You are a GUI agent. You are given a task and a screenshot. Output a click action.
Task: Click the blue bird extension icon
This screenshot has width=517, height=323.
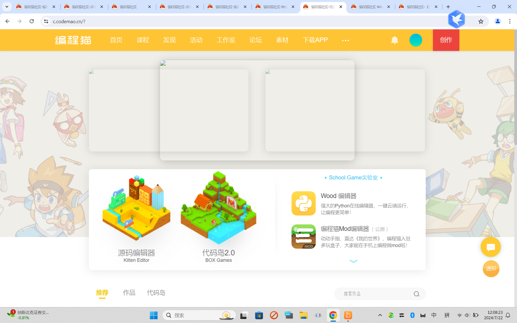tap(456, 19)
